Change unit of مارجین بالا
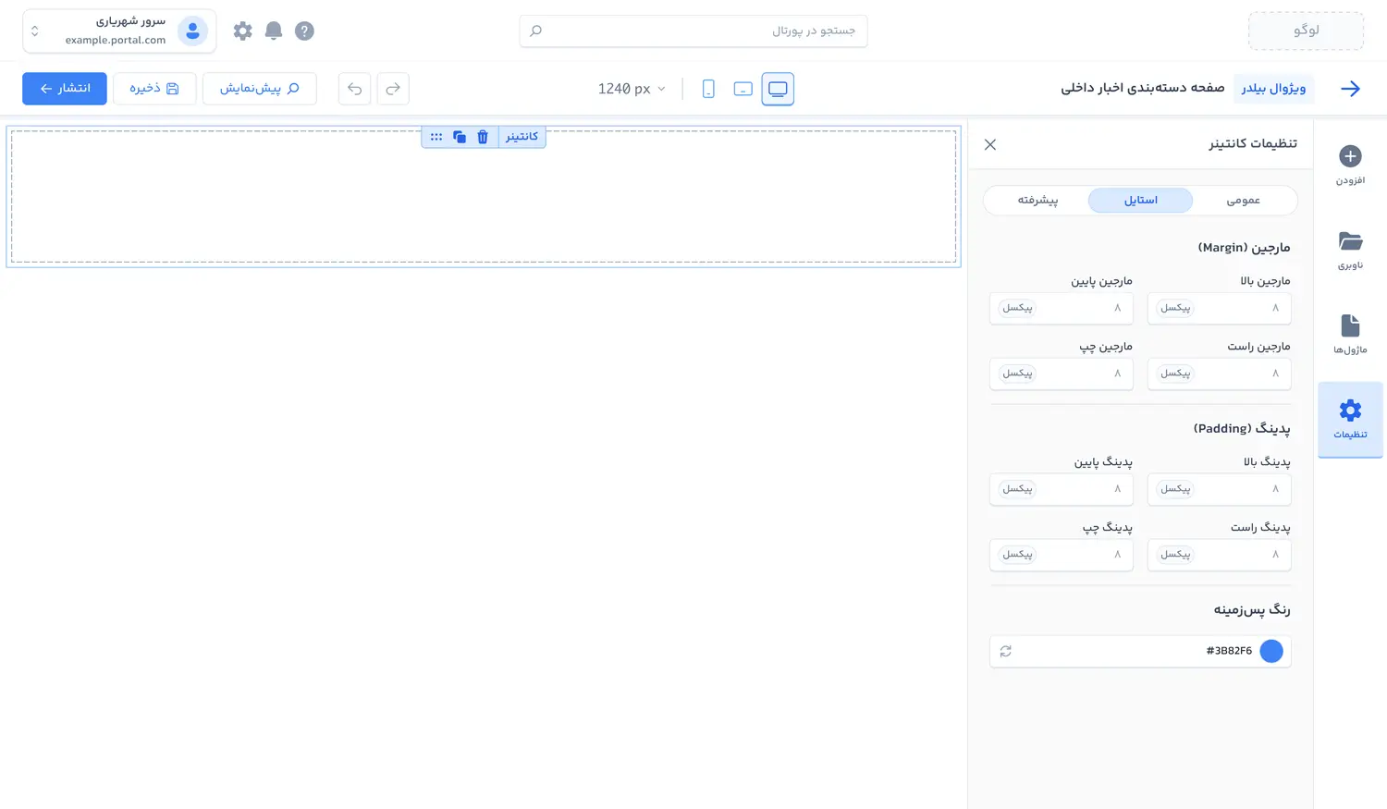Viewport: 1387px width, 809px height. click(x=1175, y=308)
